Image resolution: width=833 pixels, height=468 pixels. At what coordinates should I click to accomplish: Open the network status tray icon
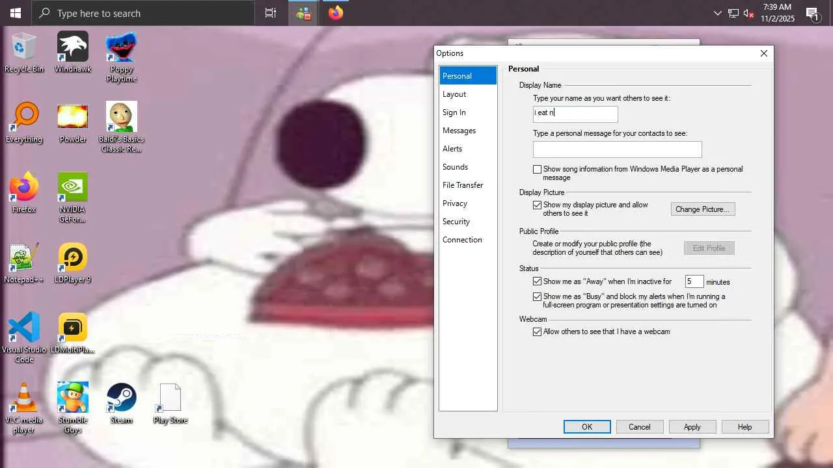733,13
